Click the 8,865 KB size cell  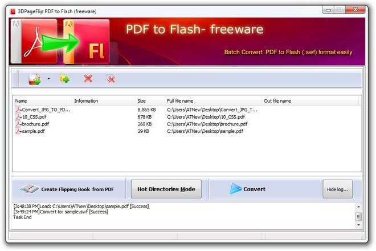(x=146, y=110)
